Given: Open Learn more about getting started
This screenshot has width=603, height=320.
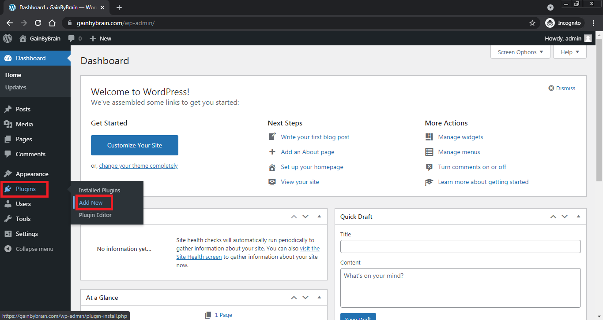Looking at the screenshot, I should pos(483,182).
